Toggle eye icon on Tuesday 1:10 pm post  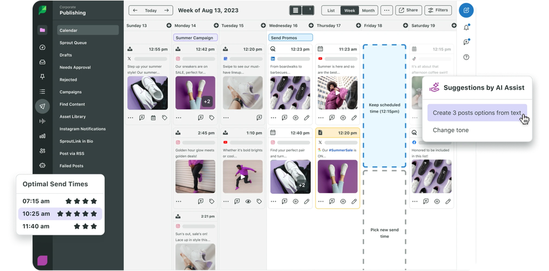pyautogui.click(x=248, y=201)
